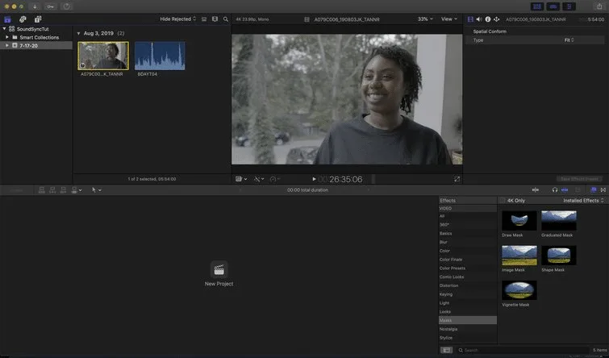The image size is (609, 358).
Task: Open the 33% viewer zoom dropdown
Action: tap(425, 19)
